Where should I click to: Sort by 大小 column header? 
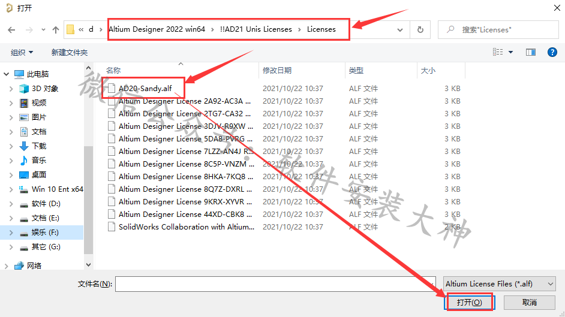(428, 71)
